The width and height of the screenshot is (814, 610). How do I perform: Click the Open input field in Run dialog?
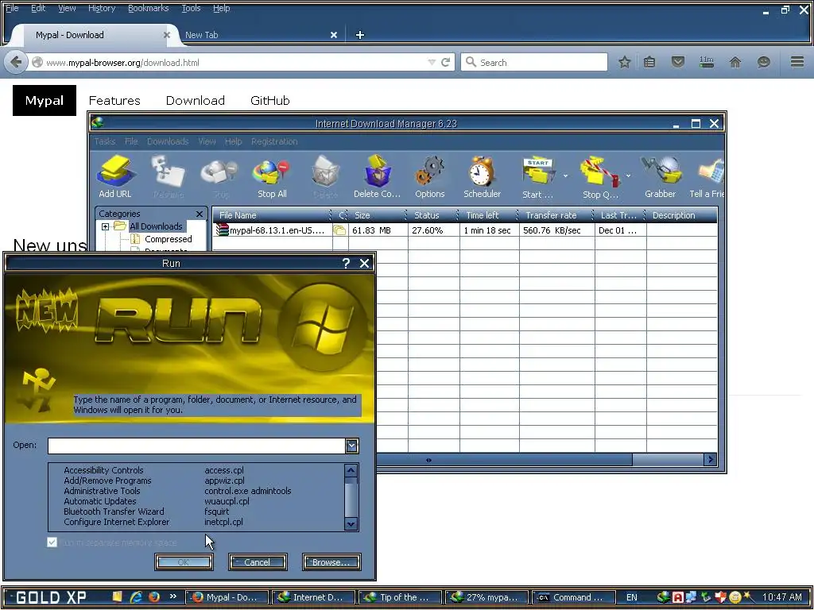(x=196, y=446)
